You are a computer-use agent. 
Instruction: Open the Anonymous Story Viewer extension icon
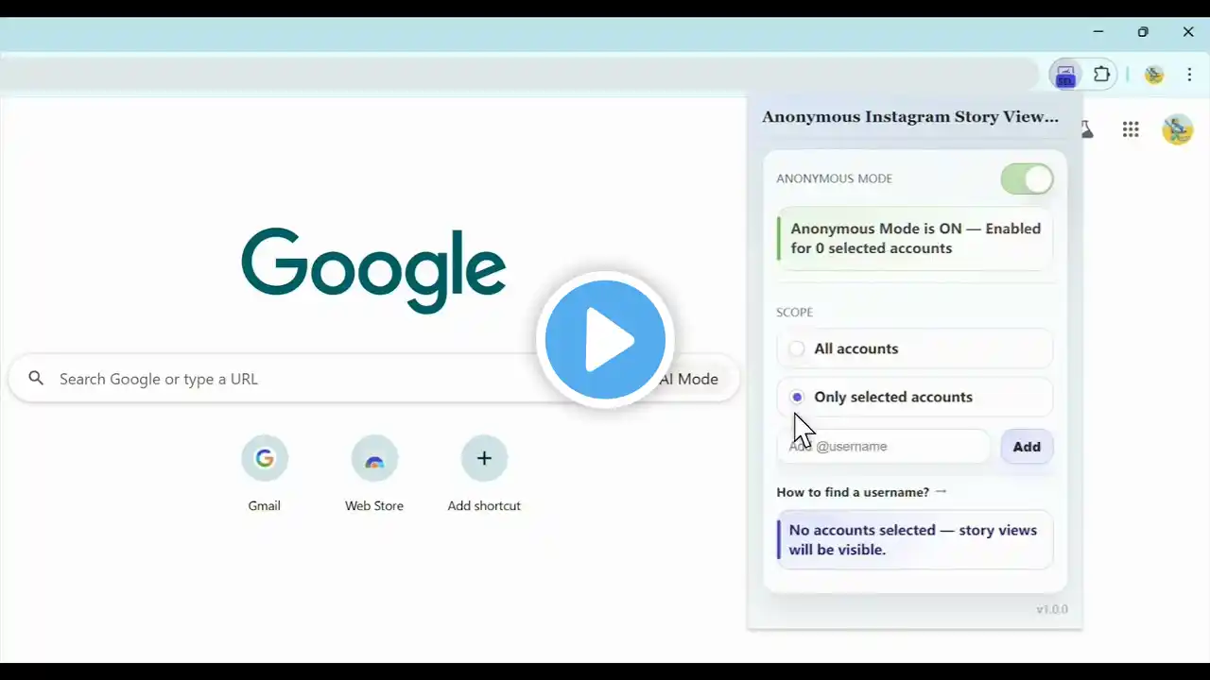pyautogui.click(x=1065, y=75)
